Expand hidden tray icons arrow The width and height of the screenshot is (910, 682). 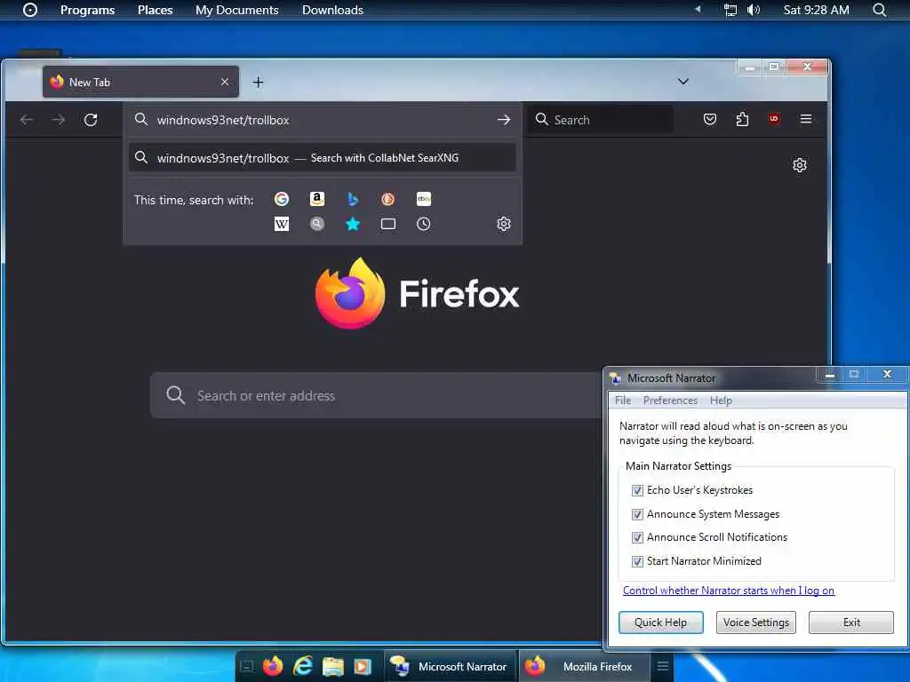(698, 9)
